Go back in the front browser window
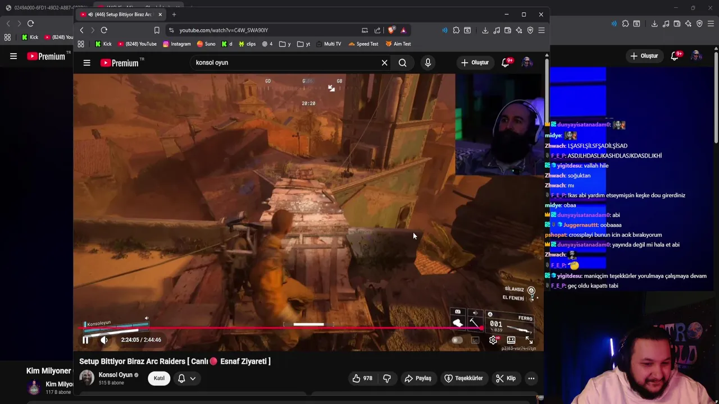Image resolution: width=719 pixels, height=404 pixels. click(x=81, y=30)
